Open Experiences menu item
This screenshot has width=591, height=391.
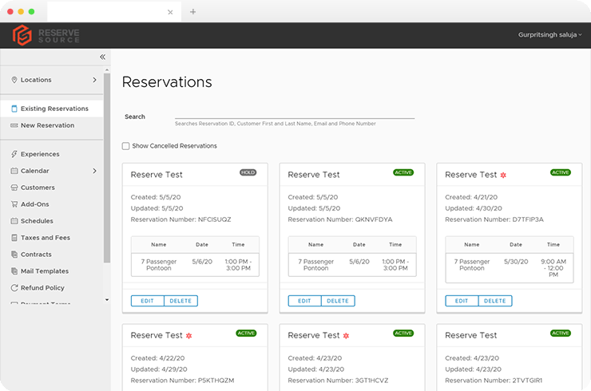coord(52,154)
